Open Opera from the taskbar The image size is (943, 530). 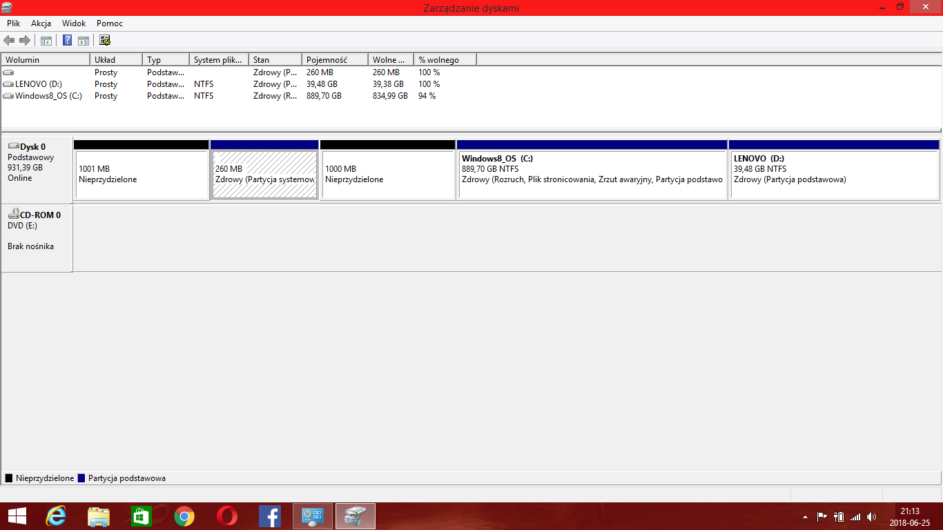click(x=226, y=516)
